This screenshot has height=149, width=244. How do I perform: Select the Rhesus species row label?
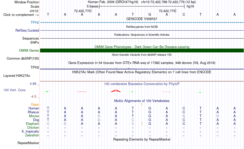pyautogui.click(x=33, y=112)
